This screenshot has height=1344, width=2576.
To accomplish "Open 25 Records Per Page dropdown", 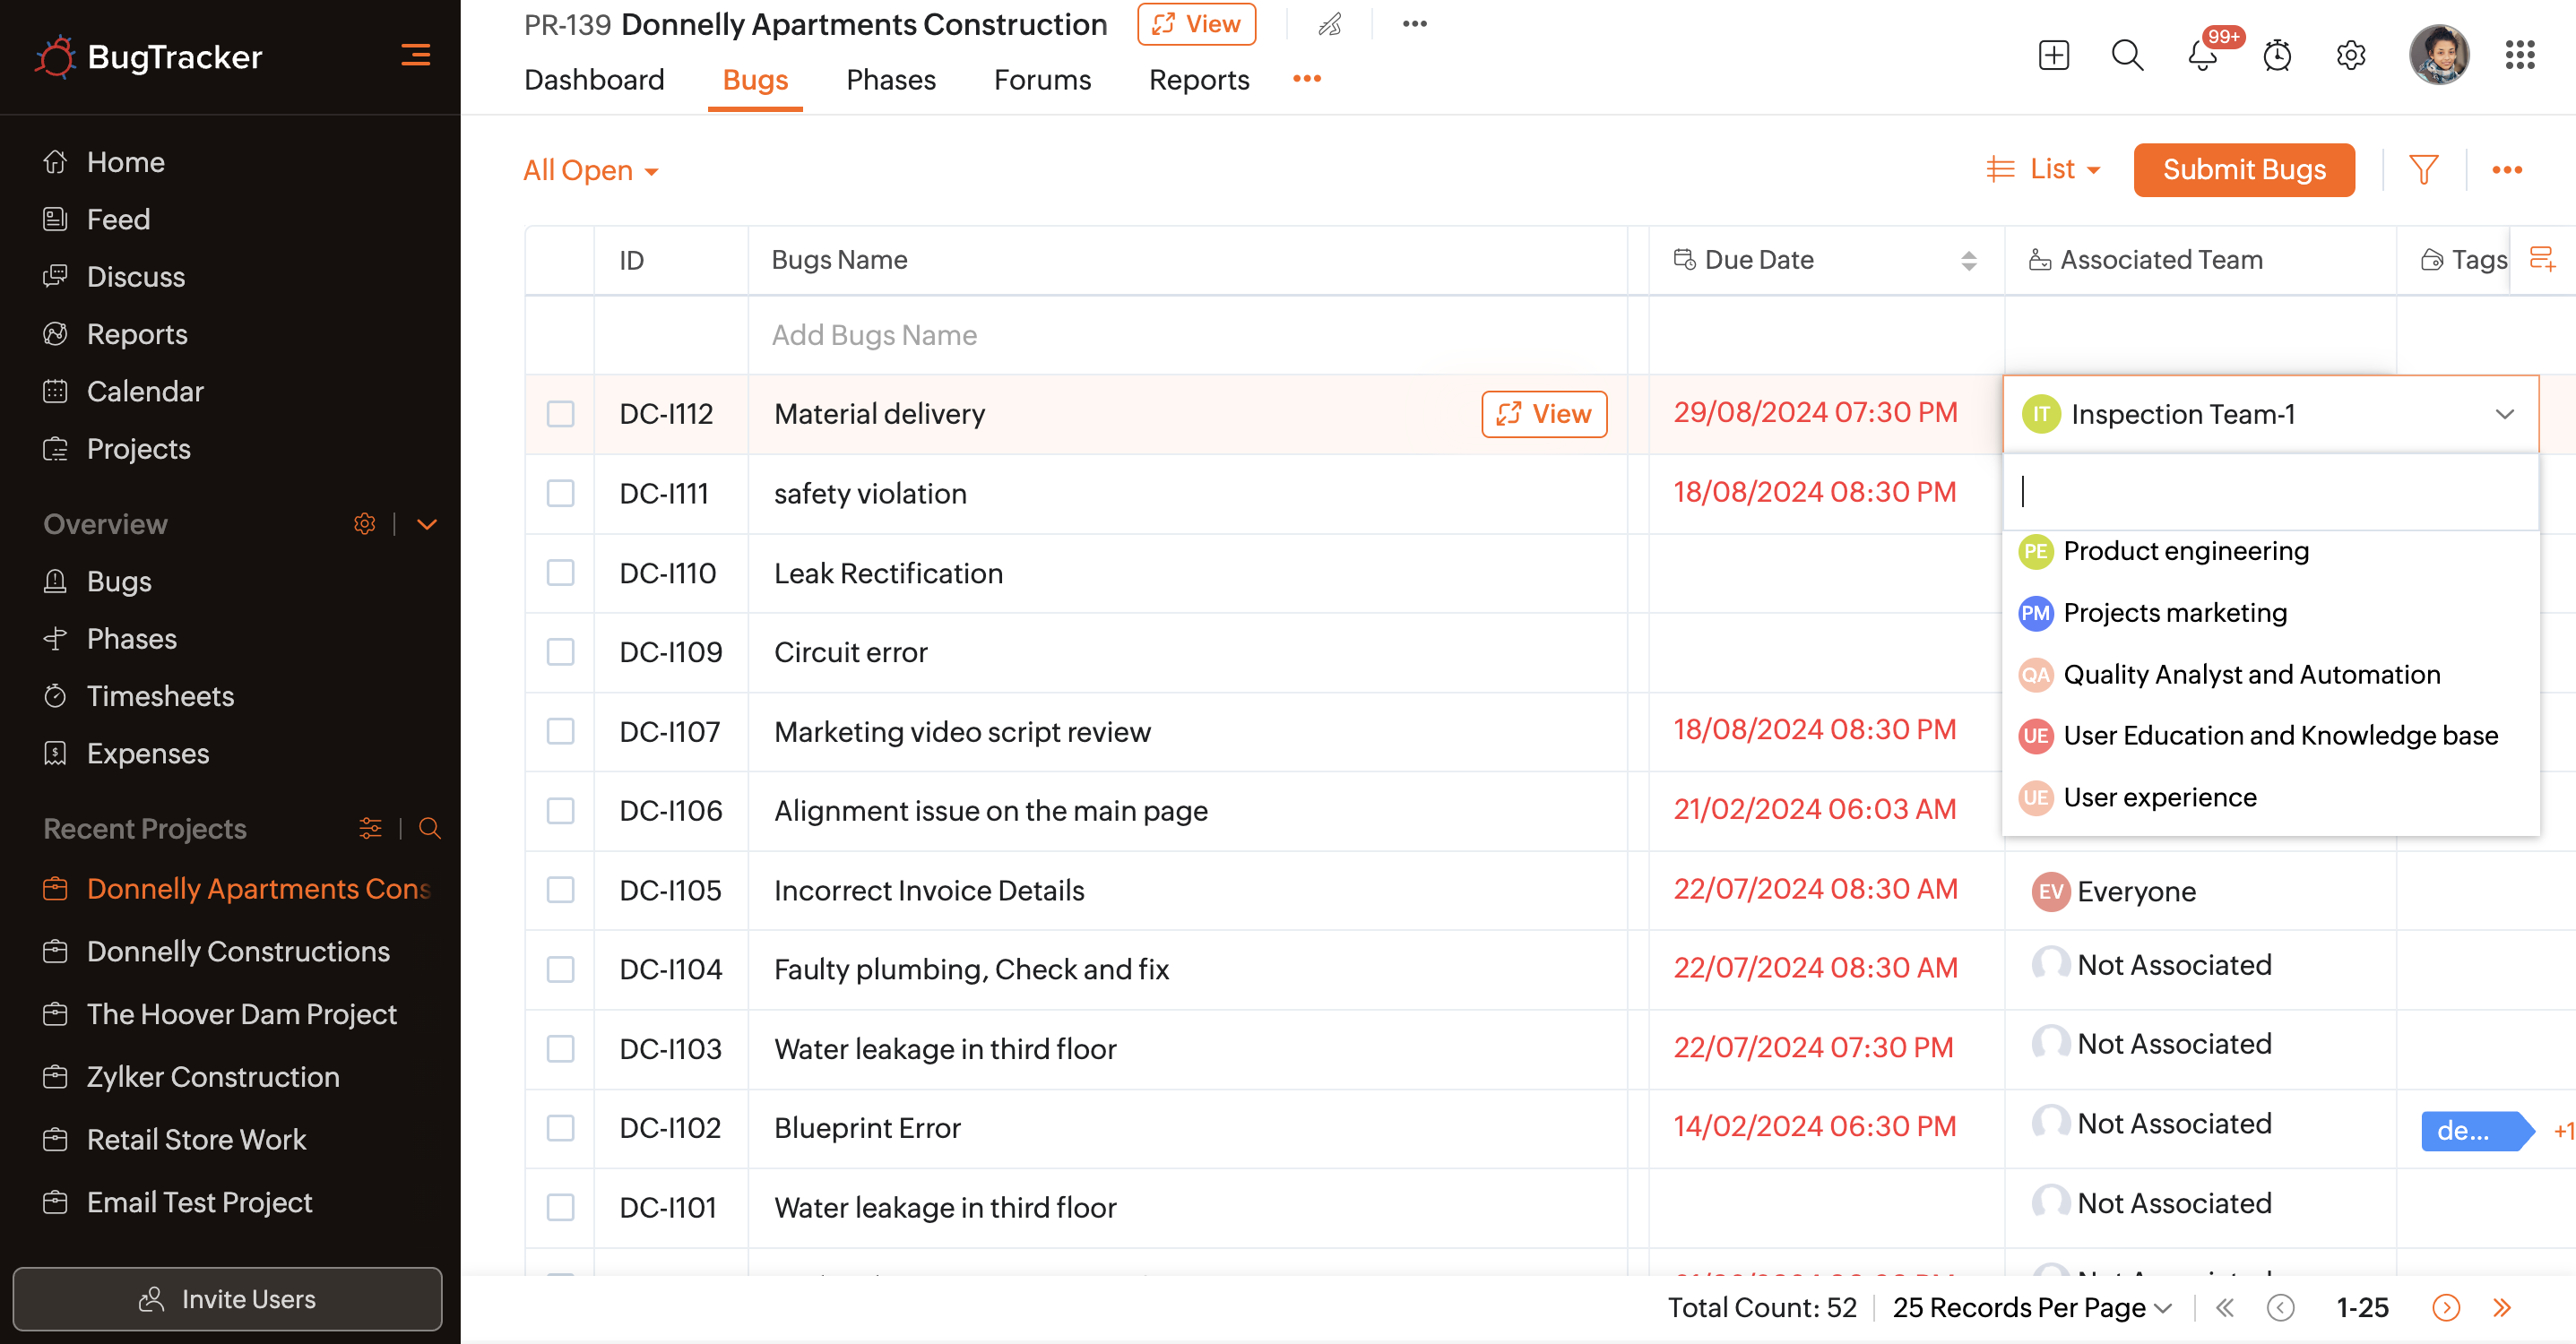I will pyautogui.click(x=2031, y=1307).
